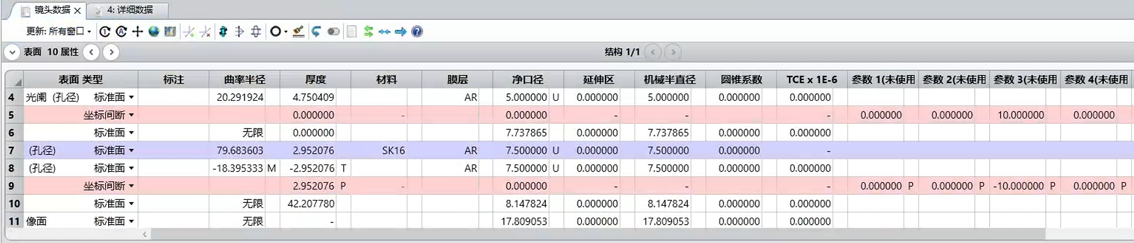Click the green swap arrows icon

[369, 32]
